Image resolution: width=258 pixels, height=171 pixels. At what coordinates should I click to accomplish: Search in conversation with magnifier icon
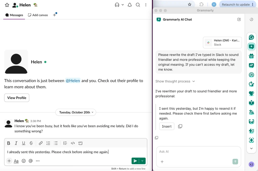tap(138, 5)
